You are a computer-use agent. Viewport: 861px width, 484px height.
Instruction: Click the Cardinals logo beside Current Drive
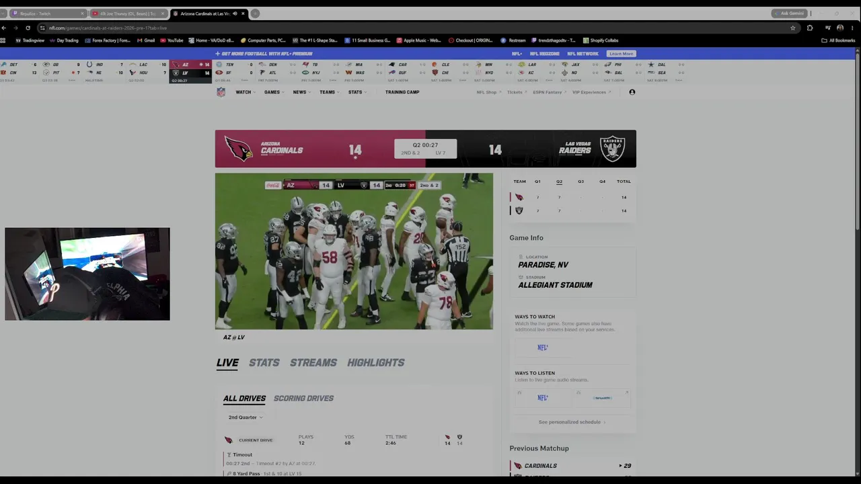[228, 440]
